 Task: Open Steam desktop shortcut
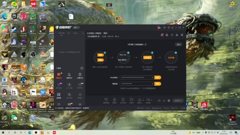[x=14, y=30]
